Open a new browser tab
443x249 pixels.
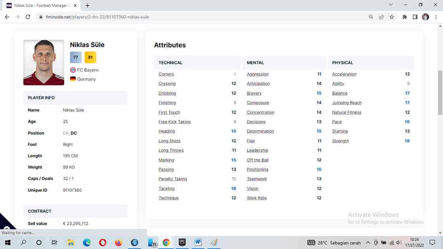88,5
